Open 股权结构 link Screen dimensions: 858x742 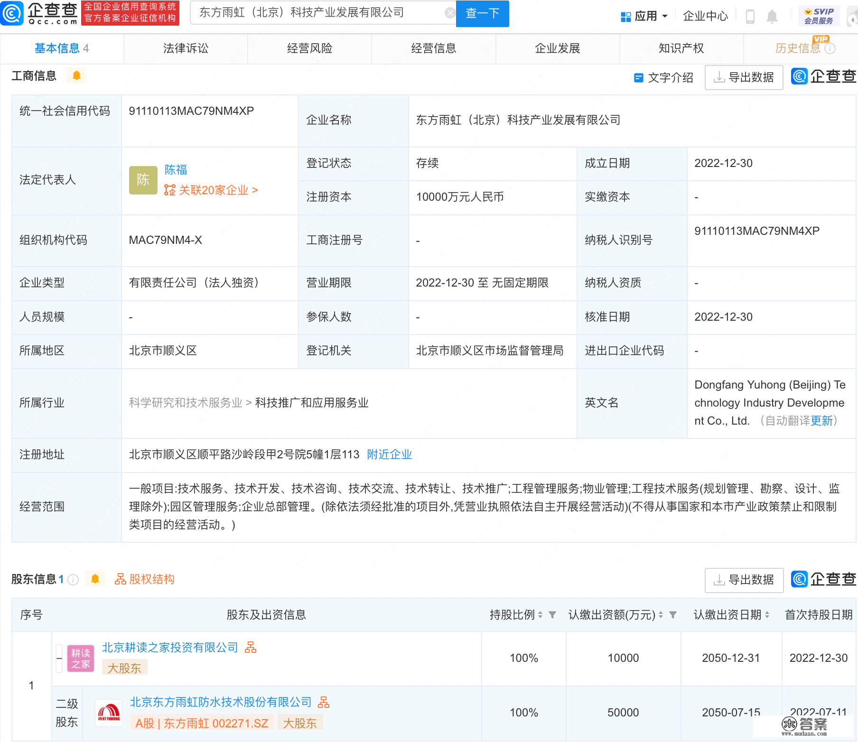click(145, 579)
